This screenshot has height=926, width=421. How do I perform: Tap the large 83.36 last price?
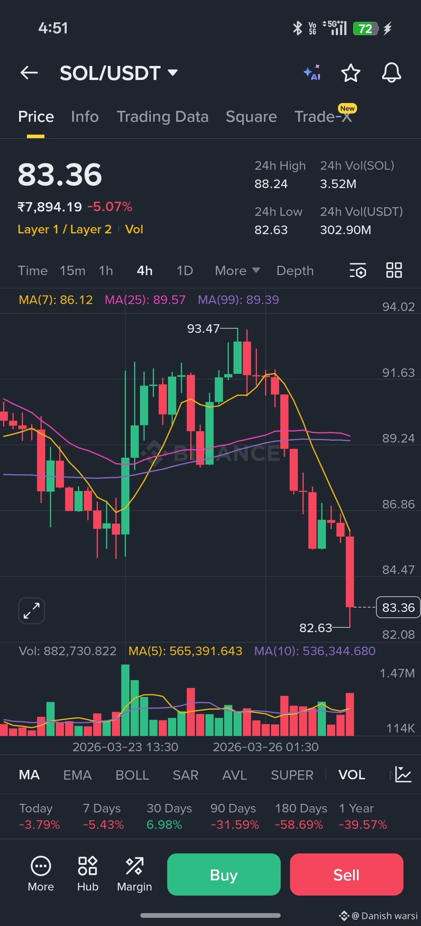pos(60,174)
